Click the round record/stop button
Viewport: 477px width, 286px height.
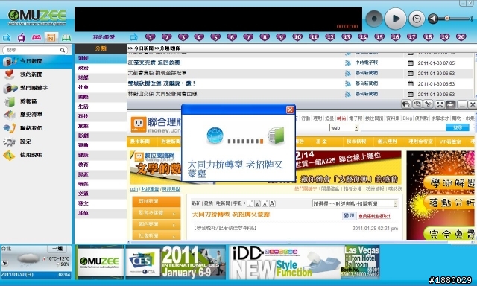click(x=374, y=19)
